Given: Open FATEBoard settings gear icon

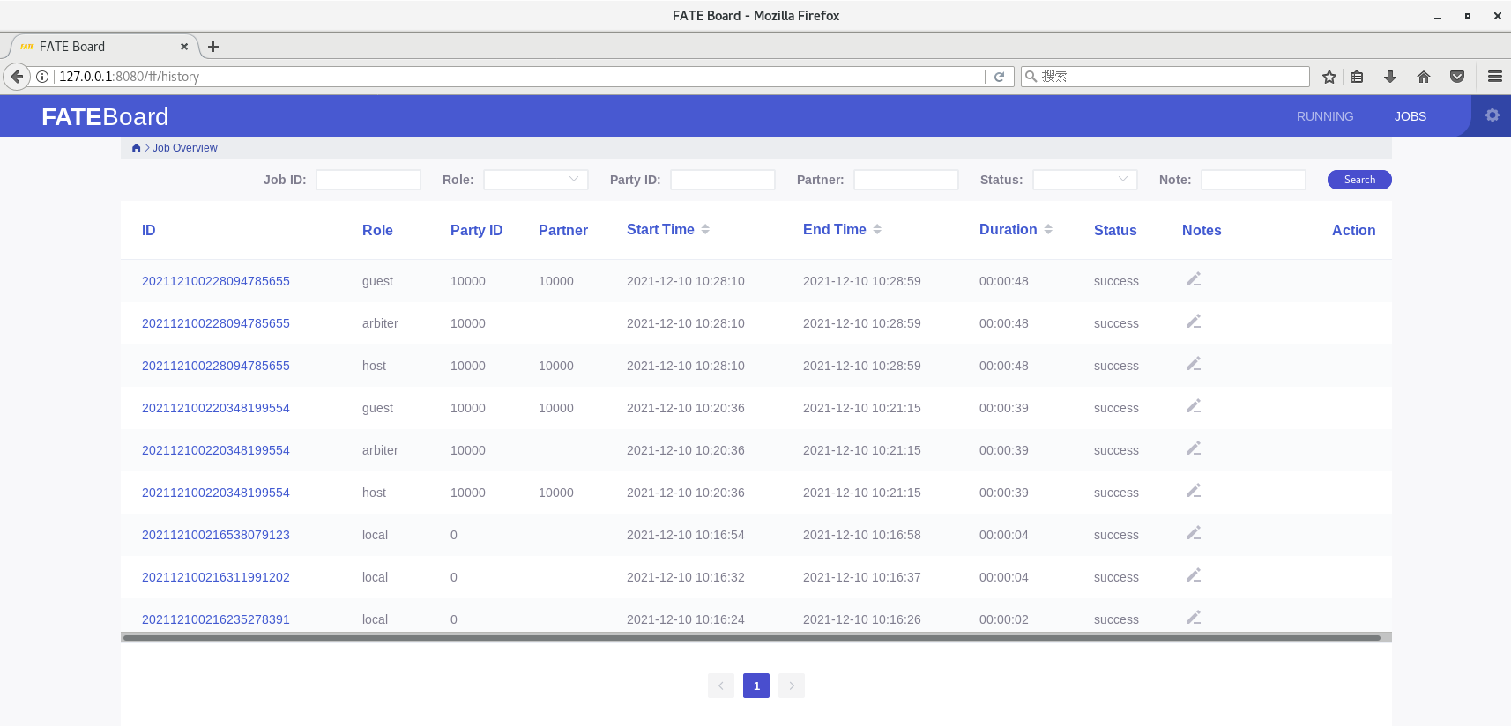Looking at the screenshot, I should click(1492, 115).
